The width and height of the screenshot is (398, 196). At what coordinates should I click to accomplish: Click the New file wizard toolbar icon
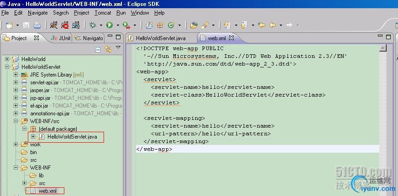pyautogui.click(x=10, y=25)
